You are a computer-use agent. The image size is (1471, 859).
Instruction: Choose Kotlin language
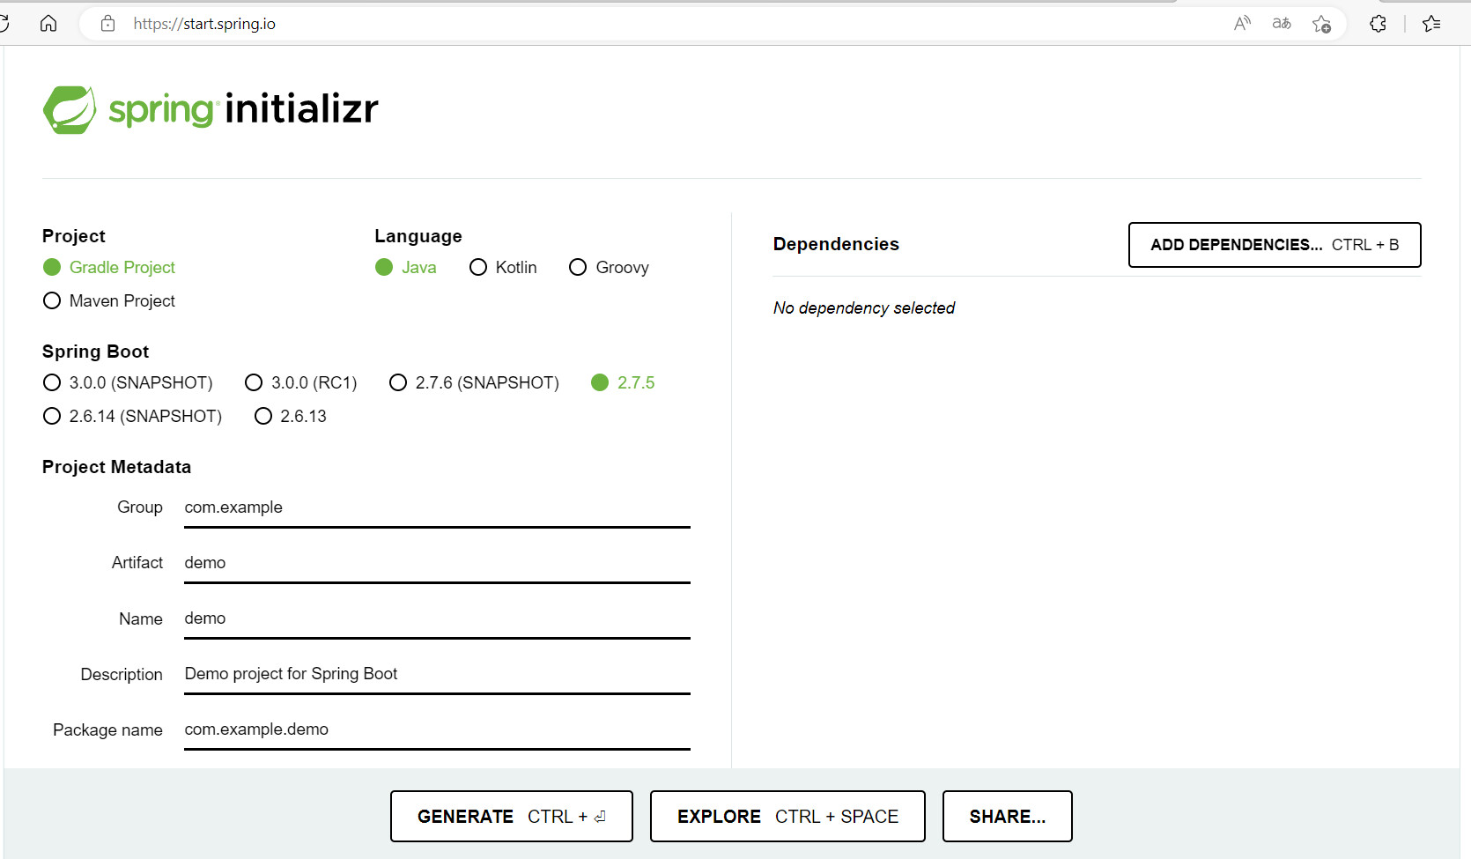tap(504, 267)
